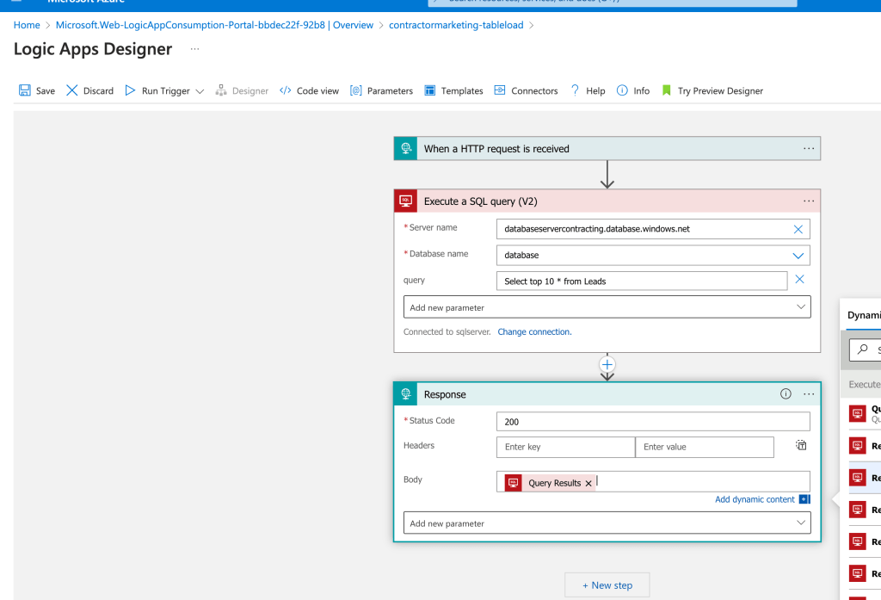Open Microsoft.Web-LogicAppConsumption Overview breadcrumb
The image size is (881, 600).
[x=214, y=25]
